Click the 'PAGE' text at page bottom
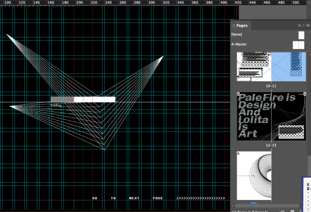Screen dimensions: 311x212 [158, 198]
